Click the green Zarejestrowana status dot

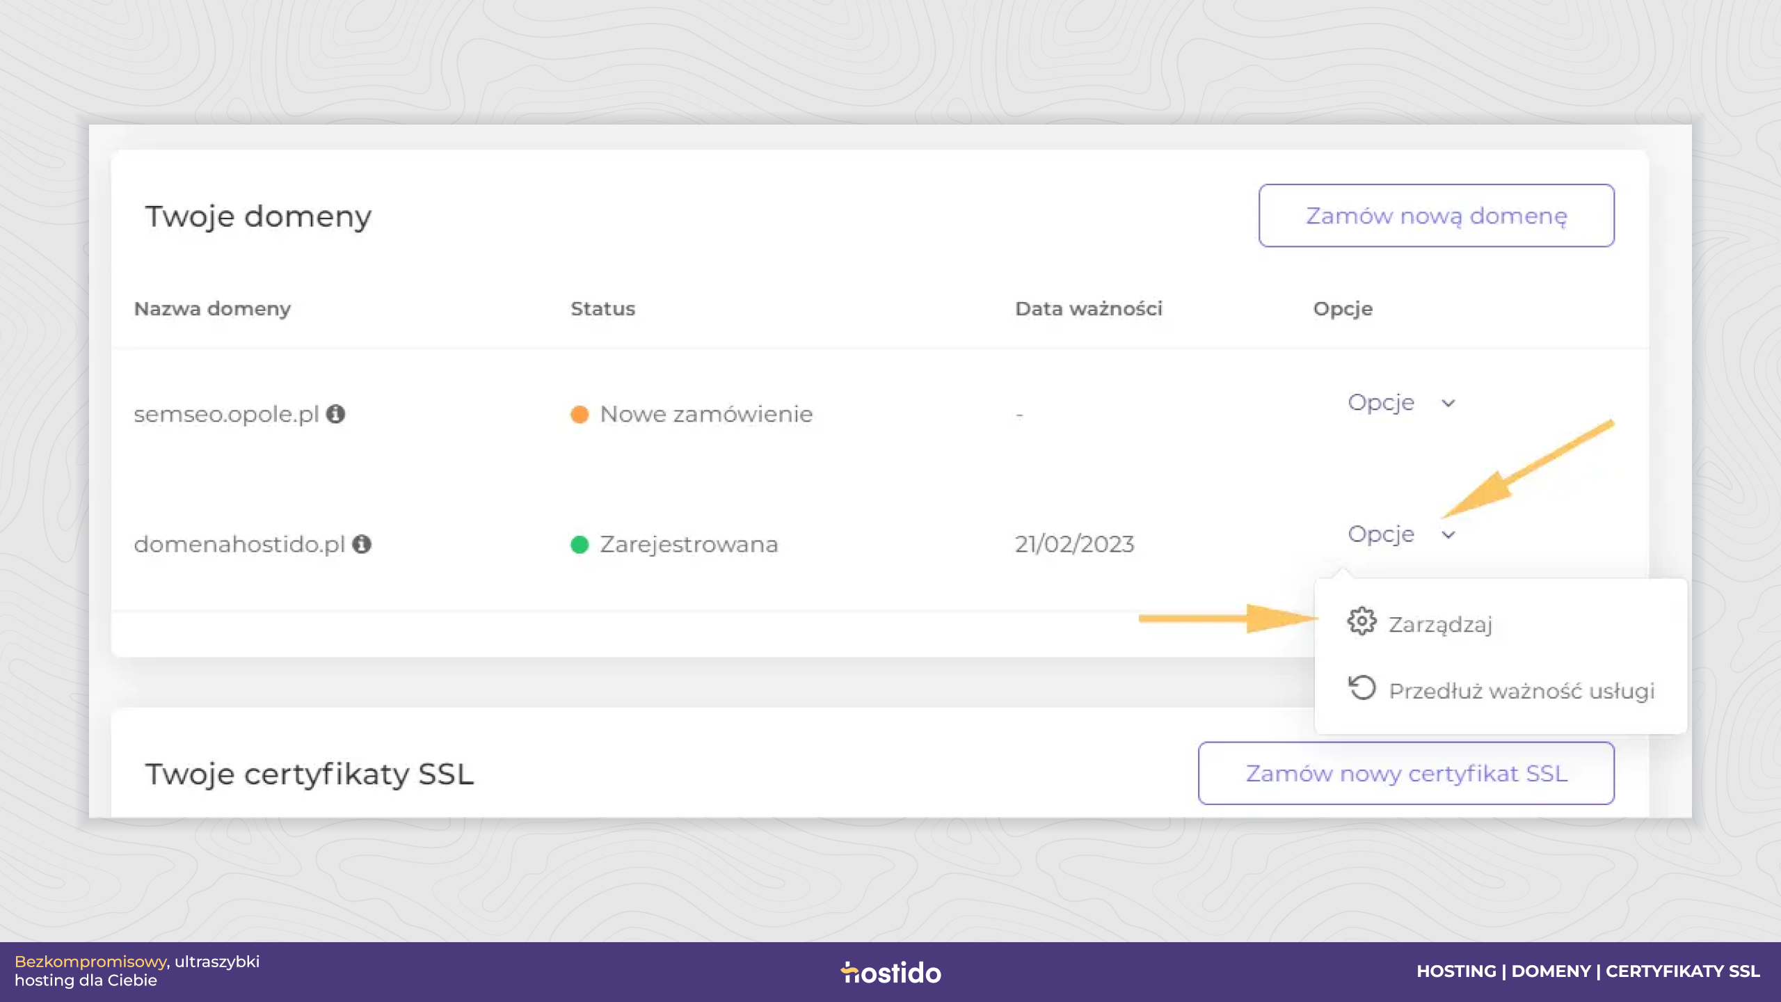click(580, 544)
